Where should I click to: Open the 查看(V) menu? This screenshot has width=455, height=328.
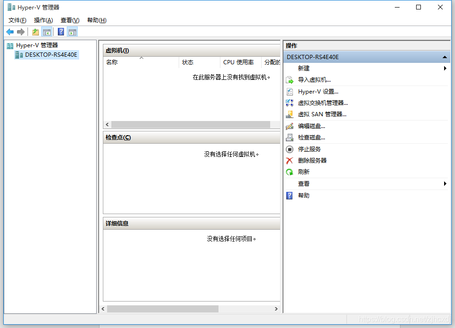pos(70,20)
